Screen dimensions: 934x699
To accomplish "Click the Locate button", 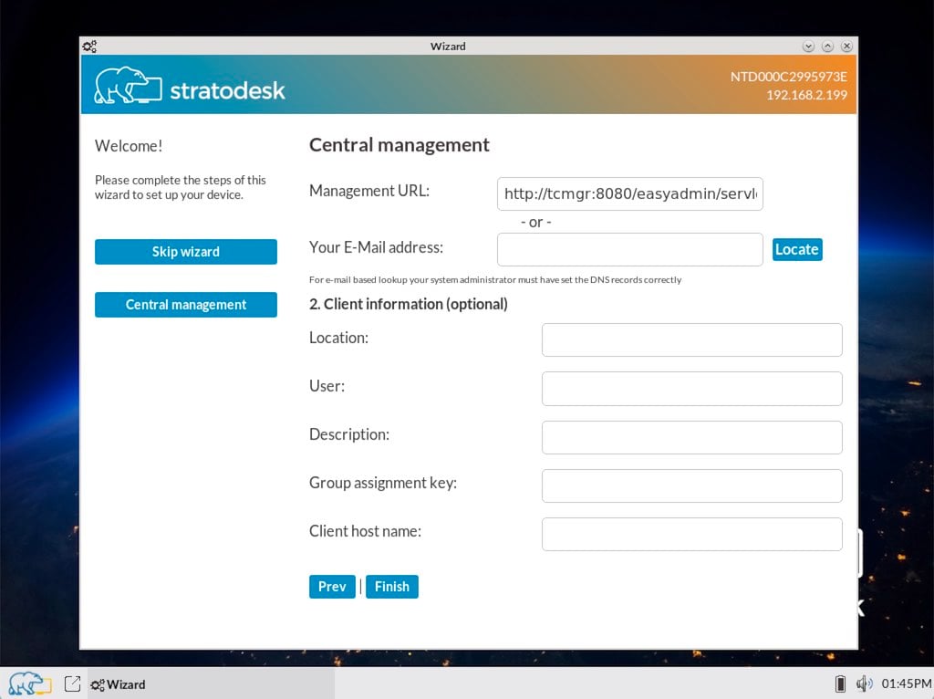I will (x=797, y=248).
